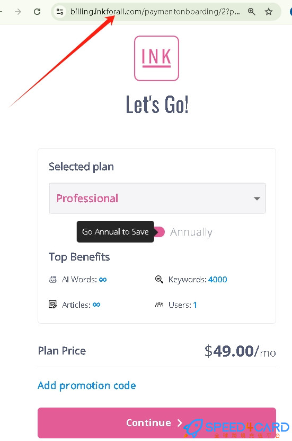Open the Professional plan dropdown
This screenshot has height=441, width=292.
point(157,198)
